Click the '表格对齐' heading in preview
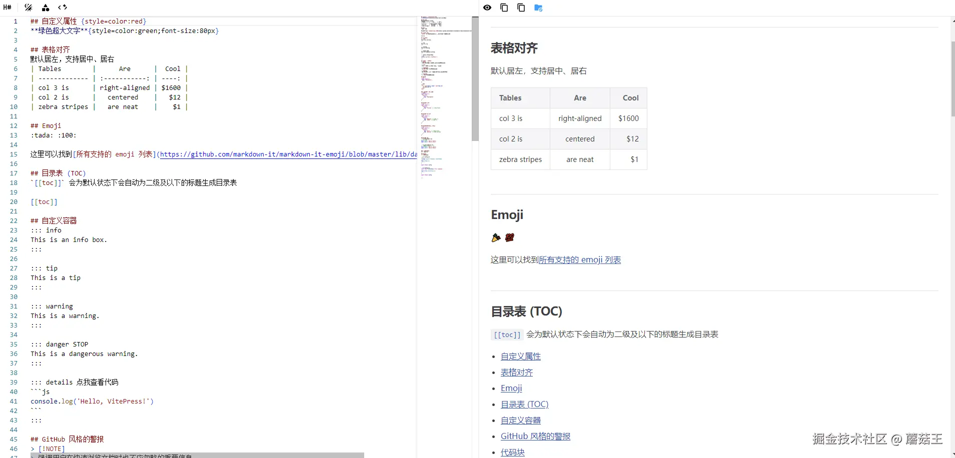The width and height of the screenshot is (955, 458). (x=514, y=48)
